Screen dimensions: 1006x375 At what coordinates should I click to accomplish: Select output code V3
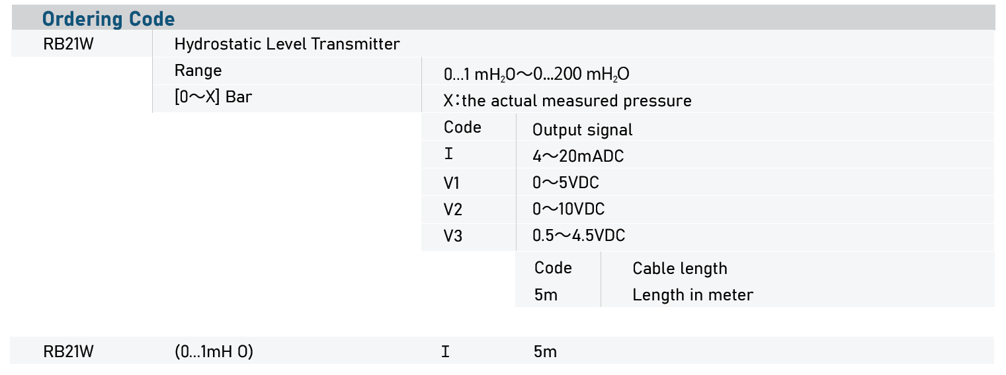tap(453, 236)
